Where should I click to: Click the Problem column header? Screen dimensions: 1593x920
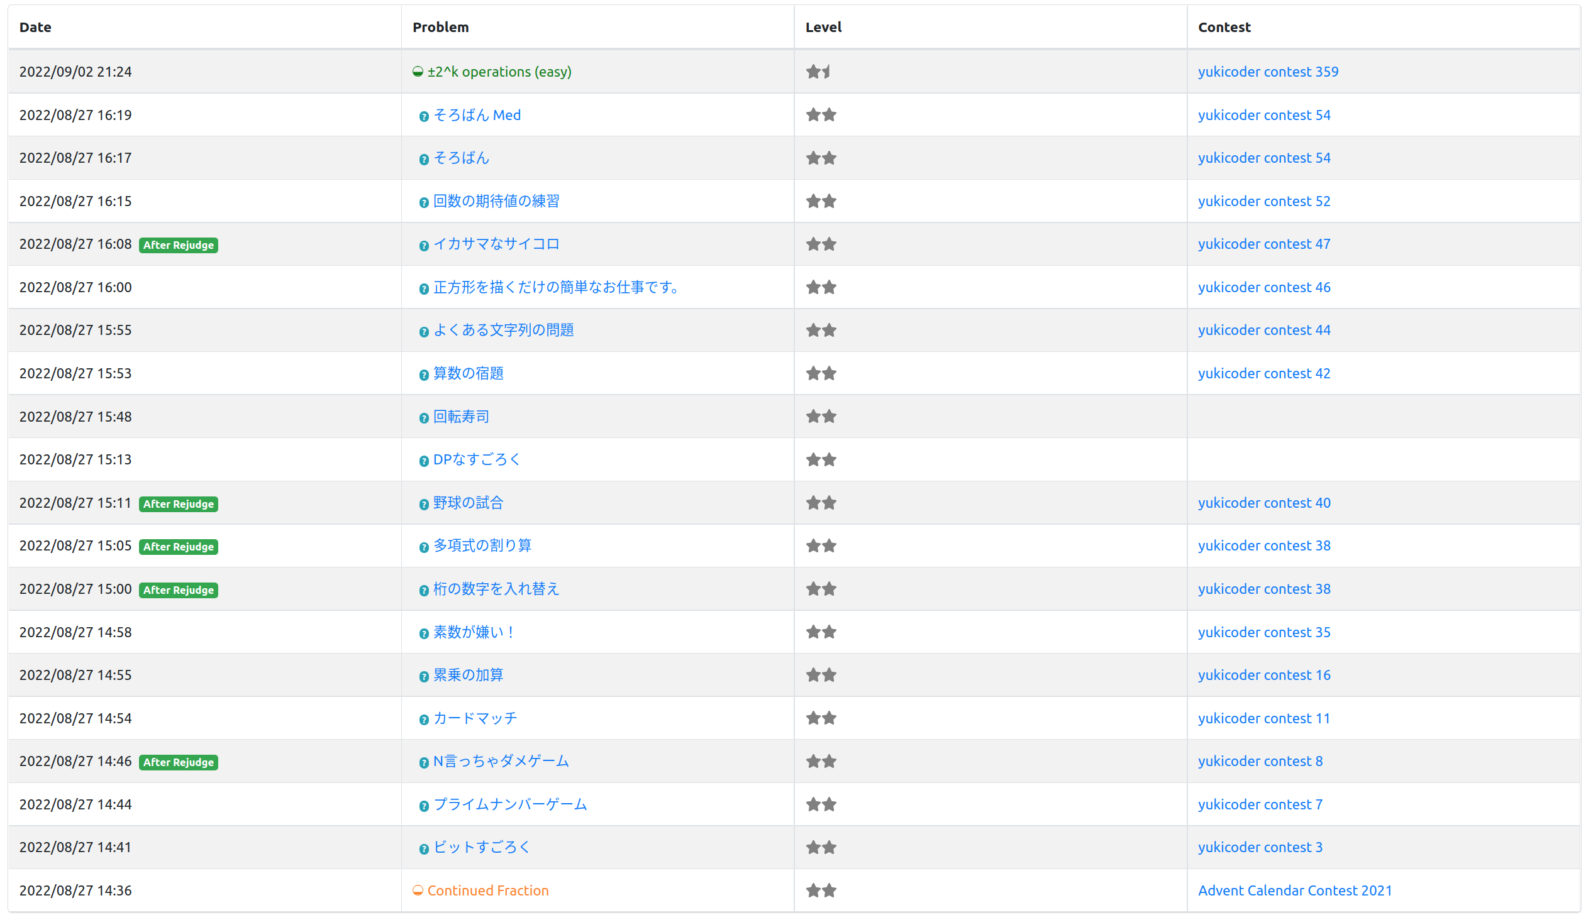click(x=441, y=27)
